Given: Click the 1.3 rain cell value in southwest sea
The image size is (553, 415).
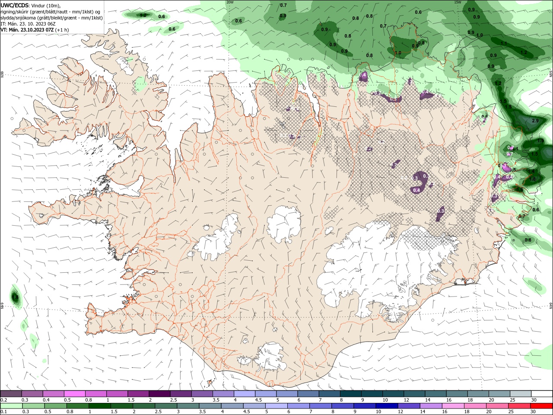Looking at the screenshot, I should click(x=16, y=297).
